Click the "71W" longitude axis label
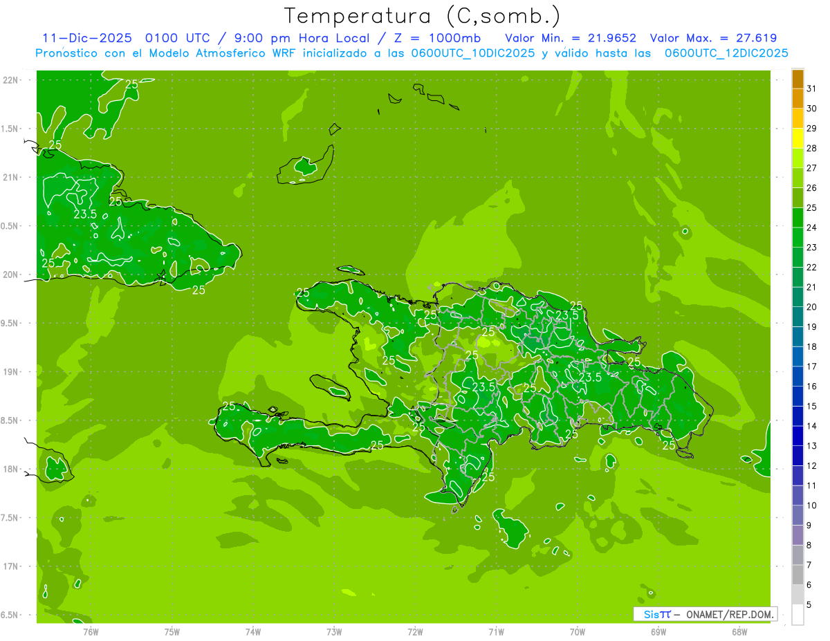This screenshot has height=641, width=830. tap(496, 632)
